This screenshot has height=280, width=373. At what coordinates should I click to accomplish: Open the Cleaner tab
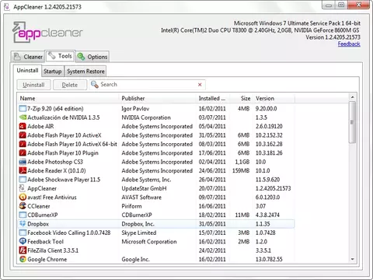click(x=28, y=57)
